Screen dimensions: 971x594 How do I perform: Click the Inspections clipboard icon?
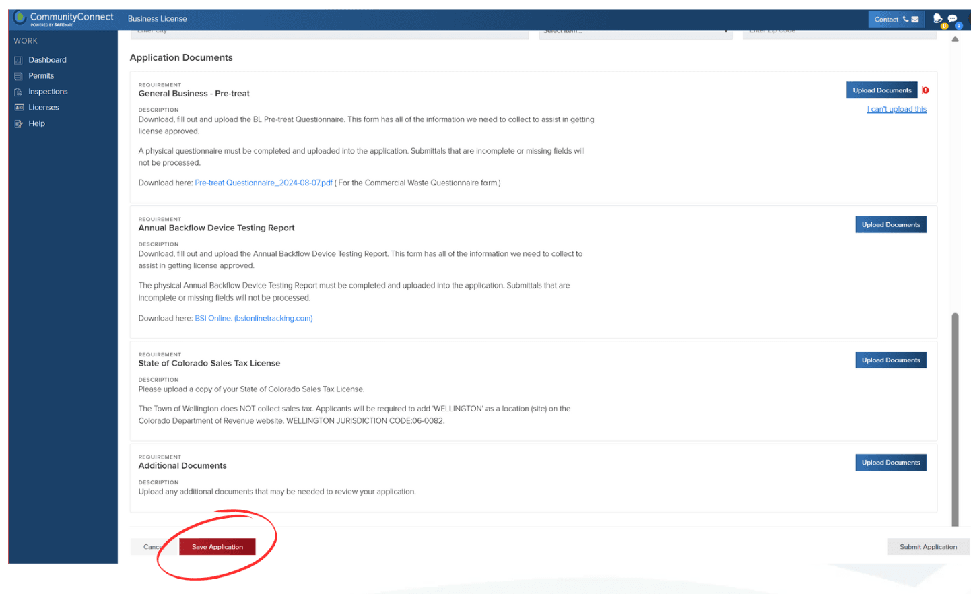tap(18, 91)
